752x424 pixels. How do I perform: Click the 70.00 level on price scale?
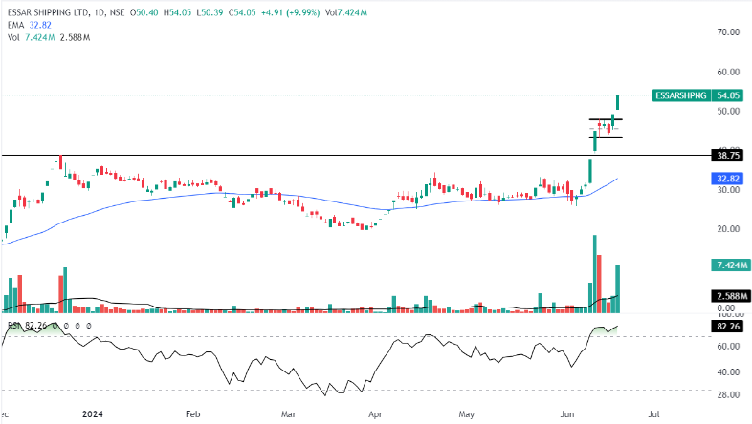pos(728,32)
